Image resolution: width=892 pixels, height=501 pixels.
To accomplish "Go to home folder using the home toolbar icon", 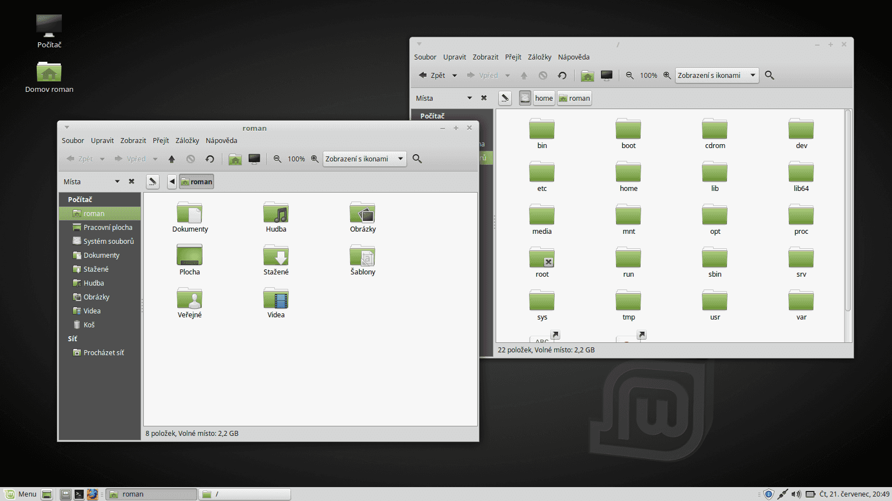I will click(235, 159).
